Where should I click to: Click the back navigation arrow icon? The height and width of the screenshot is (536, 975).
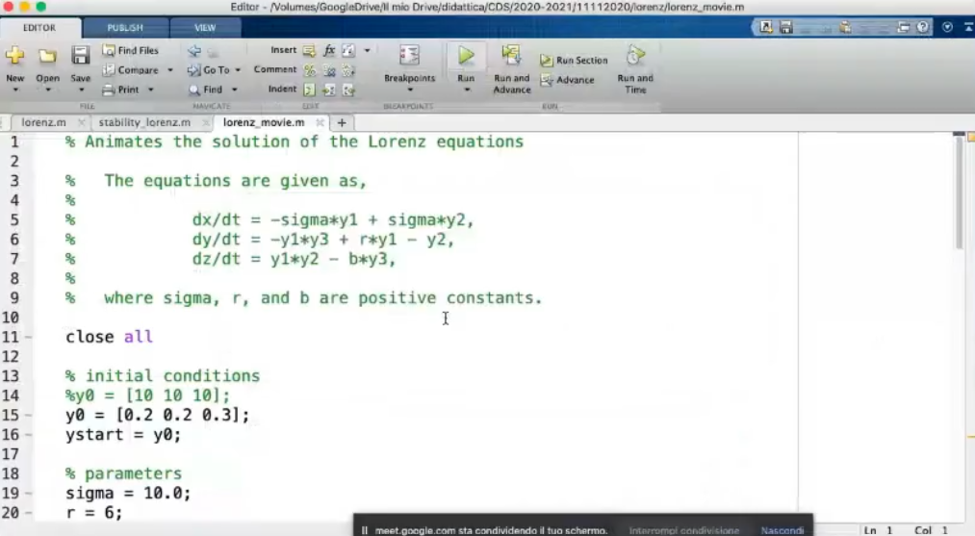coord(194,50)
